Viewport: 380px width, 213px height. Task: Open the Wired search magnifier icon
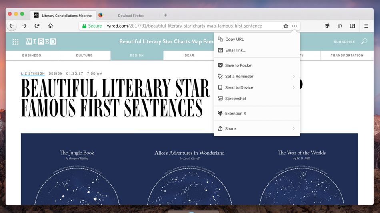tap(364, 41)
